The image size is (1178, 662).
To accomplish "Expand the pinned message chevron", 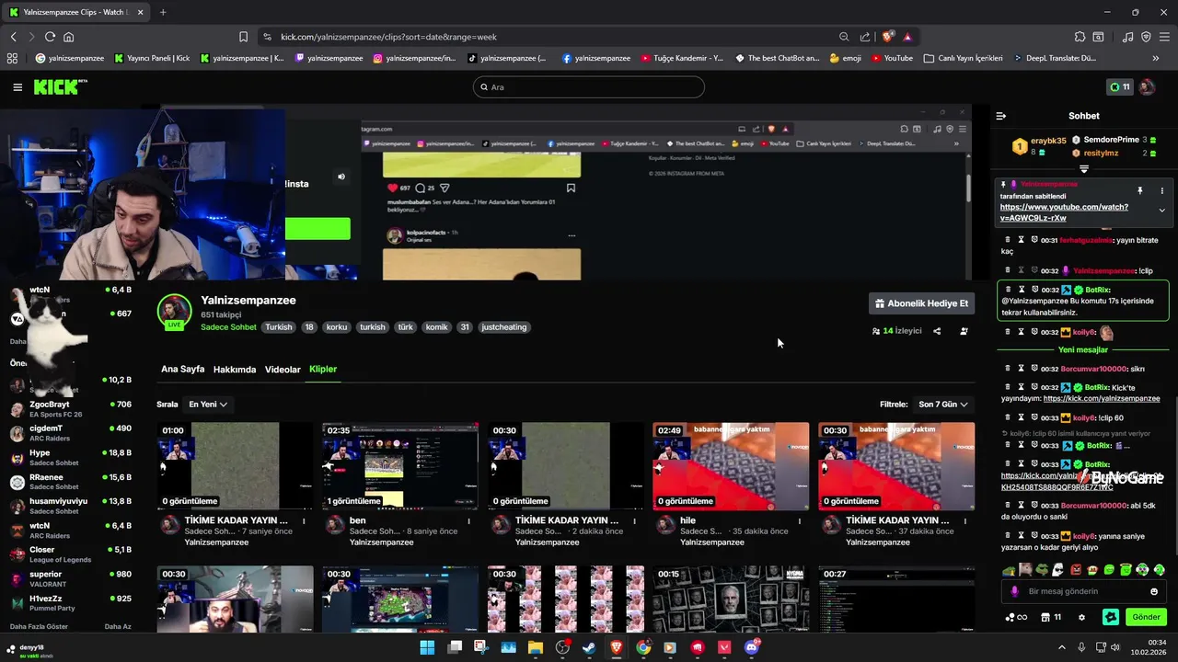I will (x=1161, y=211).
